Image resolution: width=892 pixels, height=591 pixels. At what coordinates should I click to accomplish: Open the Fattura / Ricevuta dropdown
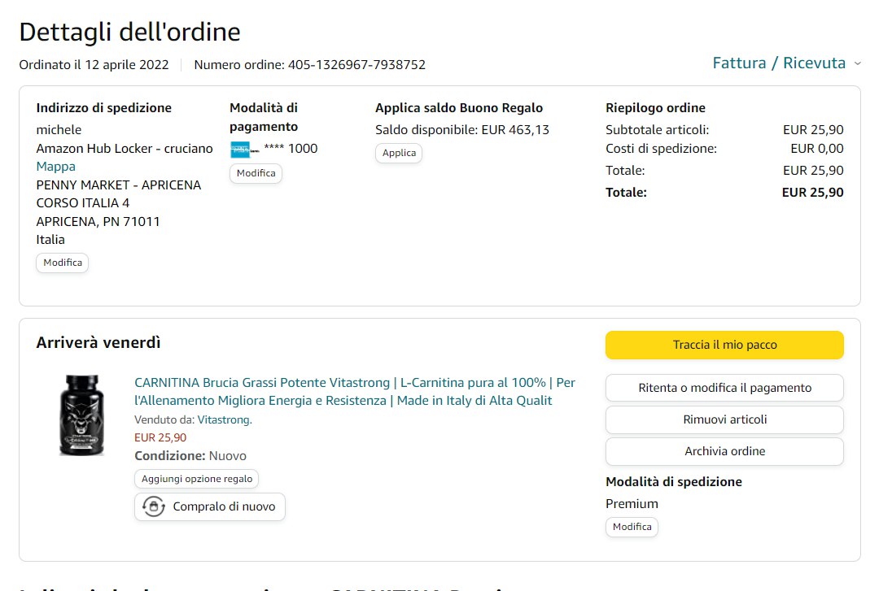[x=786, y=63]
